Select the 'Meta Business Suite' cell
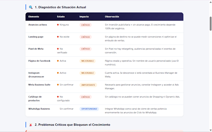The width and height of the screenshot is (212, 132). click(39, 85)
